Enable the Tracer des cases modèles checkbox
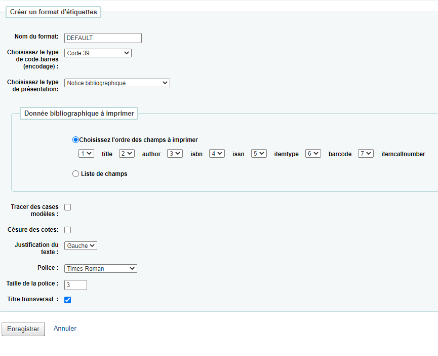This screenshot has height=356, width=438. click(68, 207)
